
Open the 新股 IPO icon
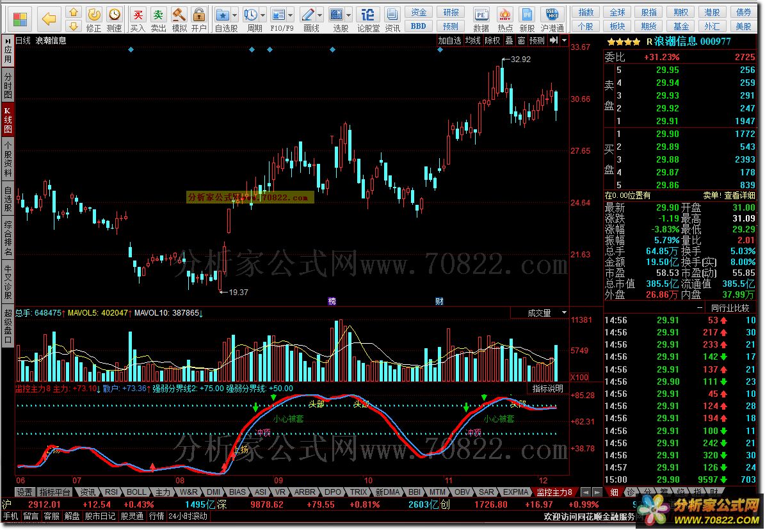click(x=527, y=20)
